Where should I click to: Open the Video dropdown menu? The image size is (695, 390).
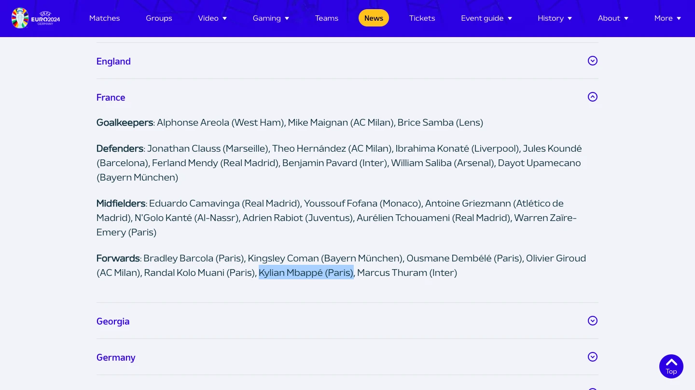(212, 18)
